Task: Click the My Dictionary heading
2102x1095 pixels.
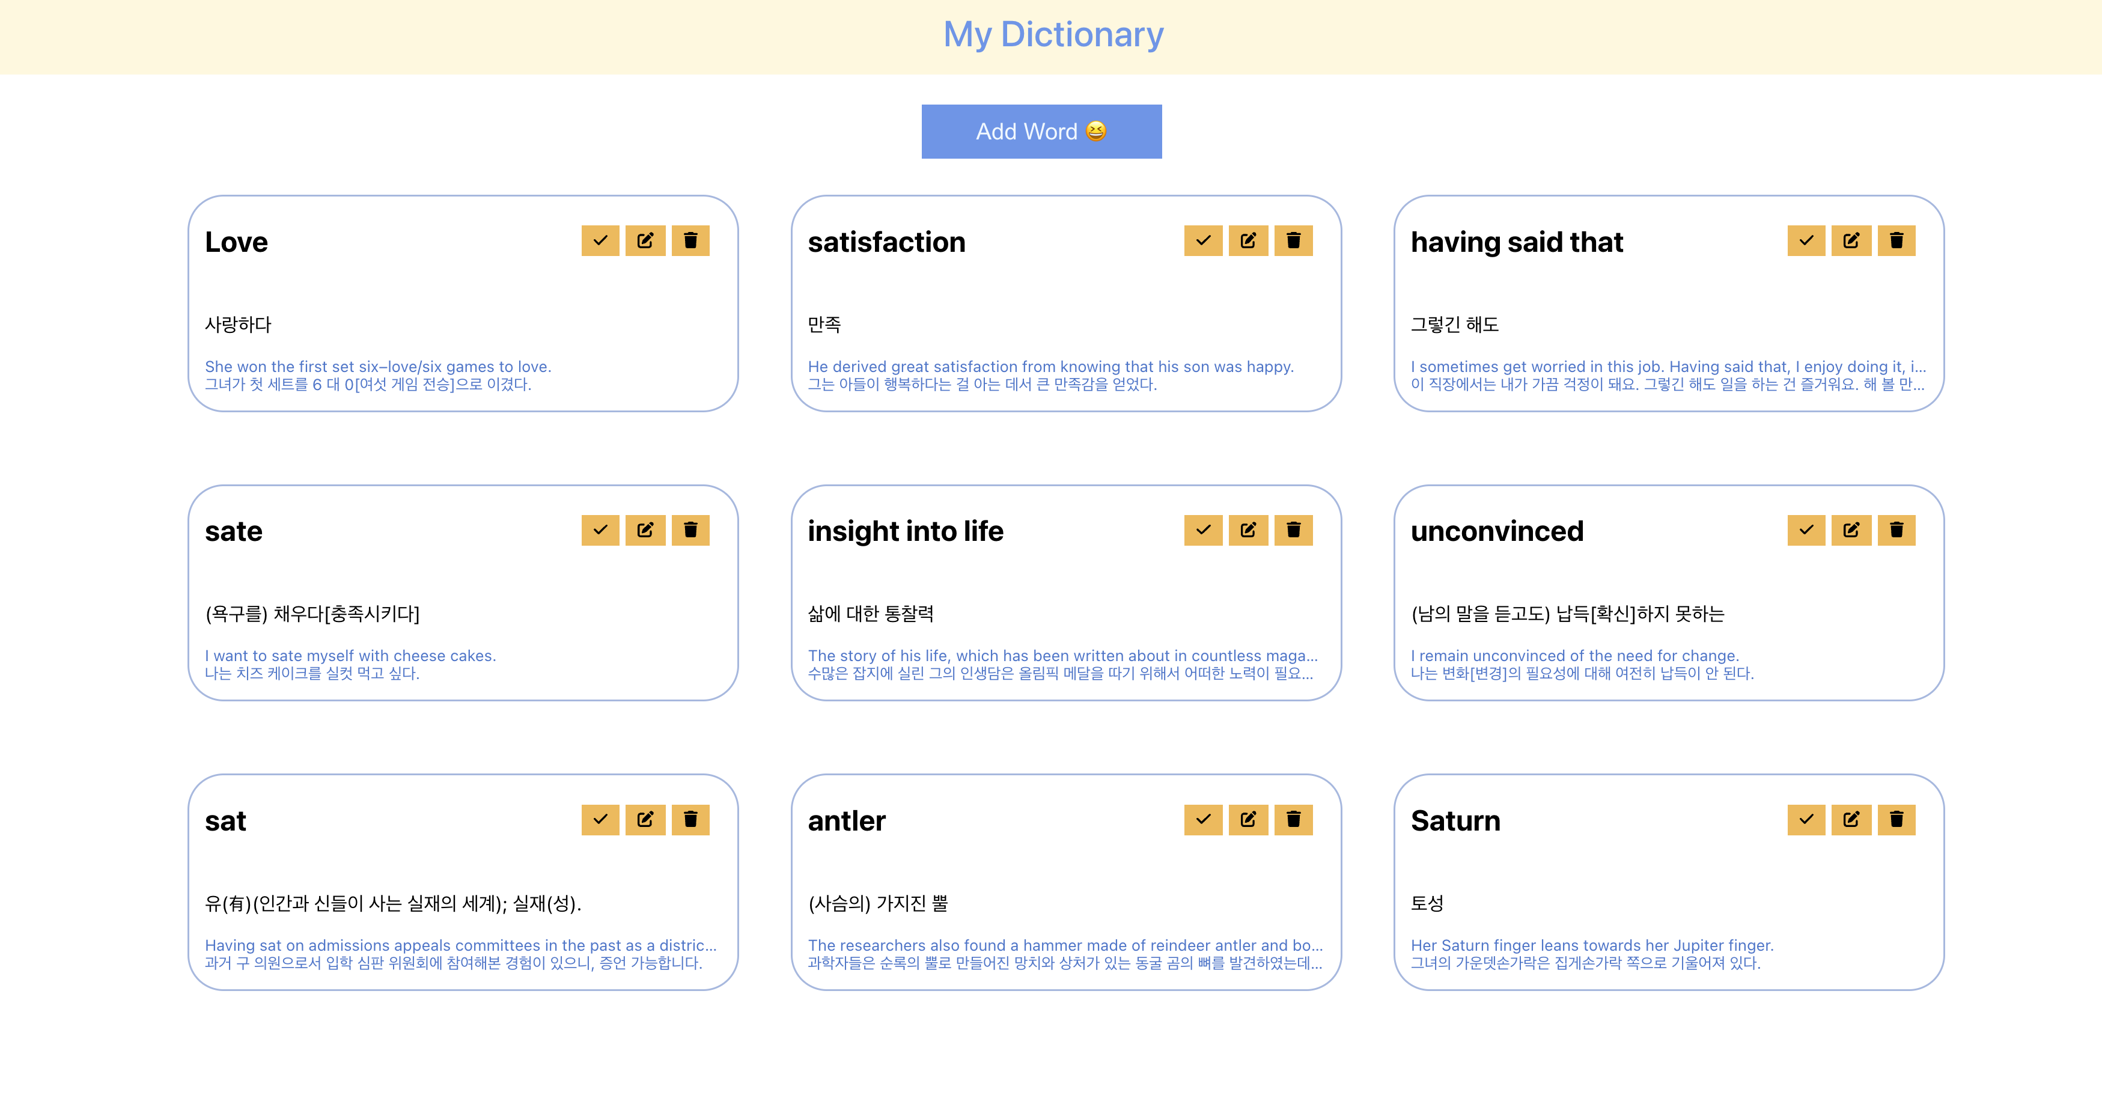Action: [1053, 35]
